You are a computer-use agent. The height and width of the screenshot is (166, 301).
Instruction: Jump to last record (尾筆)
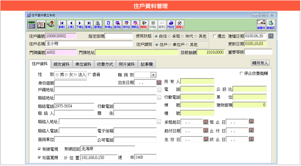pyautogui.click(x=88, y=24)
